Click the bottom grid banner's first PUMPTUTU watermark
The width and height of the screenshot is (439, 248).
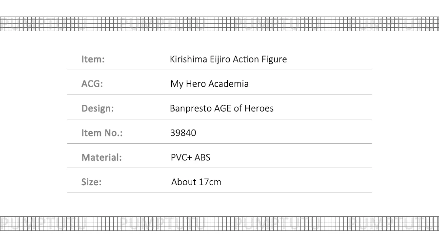[42, 224]
